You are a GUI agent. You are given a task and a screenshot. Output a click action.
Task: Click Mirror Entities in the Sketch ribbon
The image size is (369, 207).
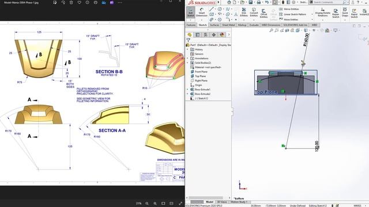click(289, 9)
